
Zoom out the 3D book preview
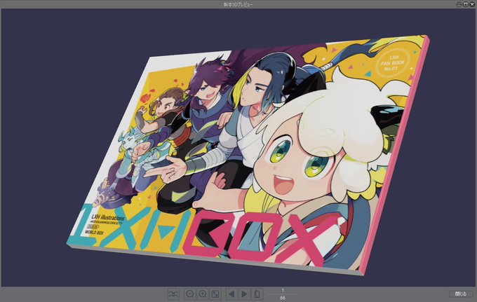190,294
